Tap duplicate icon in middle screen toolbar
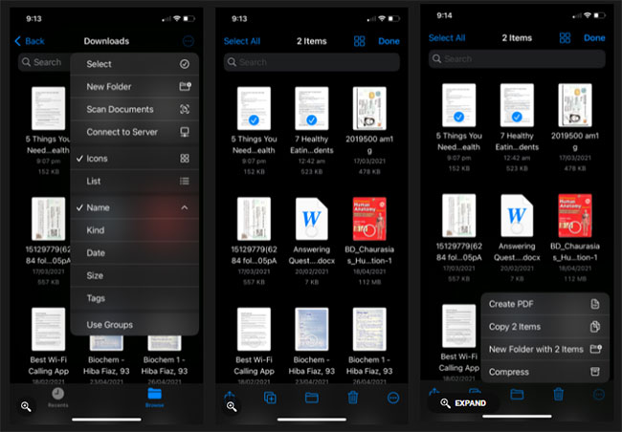Screen dimensions: 622x432 tap(270, 398)
